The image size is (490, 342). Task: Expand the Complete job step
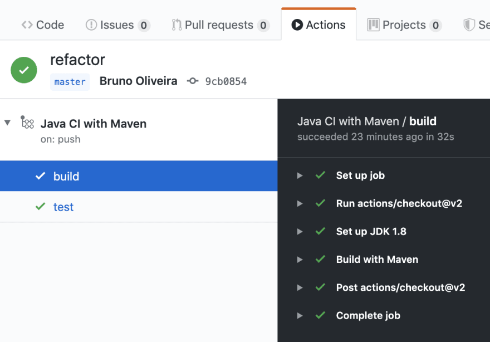coord(300,316)
